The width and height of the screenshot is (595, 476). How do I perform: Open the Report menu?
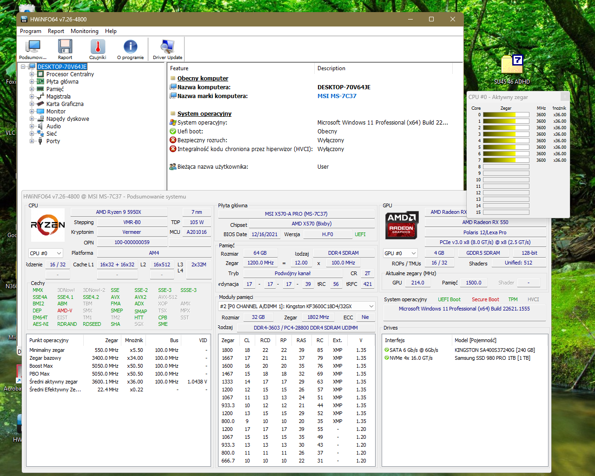point(56,31)
